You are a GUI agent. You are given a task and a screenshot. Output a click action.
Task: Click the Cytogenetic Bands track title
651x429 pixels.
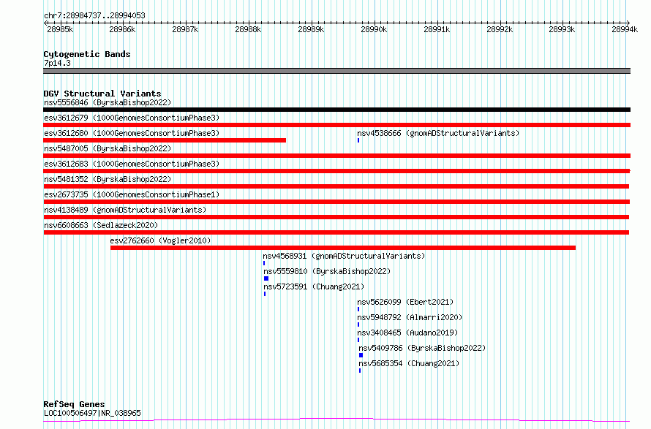[x=87, y=54]
